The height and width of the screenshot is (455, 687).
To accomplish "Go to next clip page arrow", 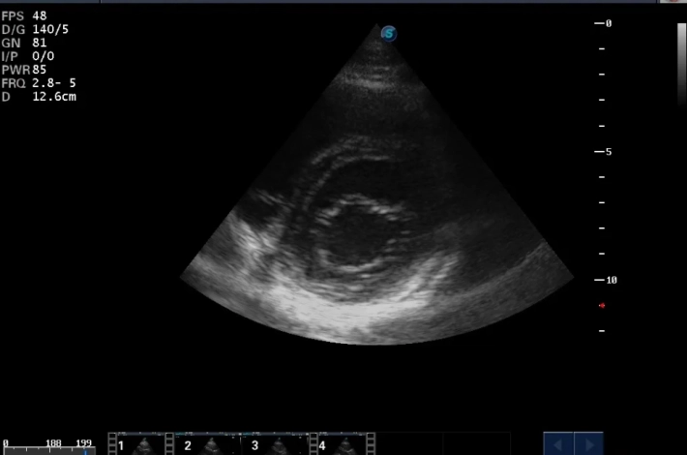I will coord(588,443).
